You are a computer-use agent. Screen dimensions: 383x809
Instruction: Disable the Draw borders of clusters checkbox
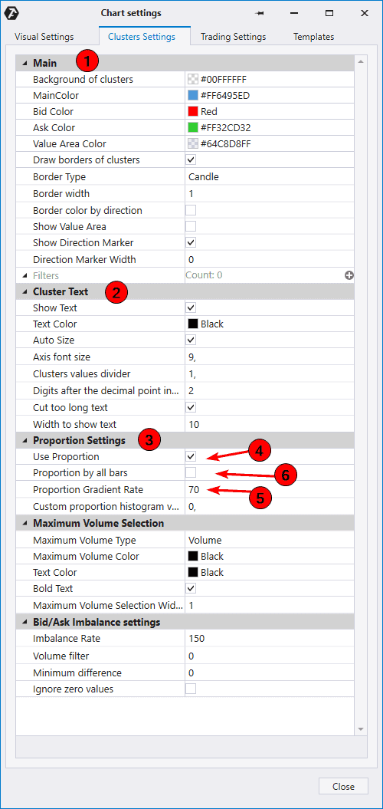click(191, 160)
